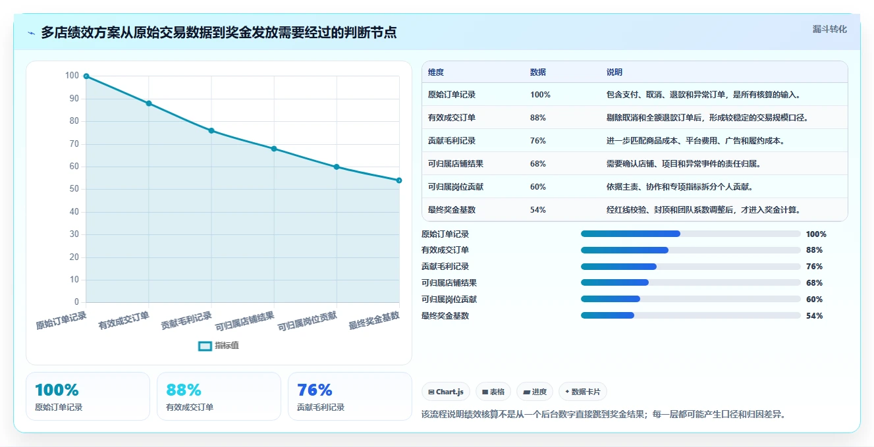The height and width of the screenshot is (447, 874).
Task: Click the lightning icon beside the title
Action: [31, 33]
